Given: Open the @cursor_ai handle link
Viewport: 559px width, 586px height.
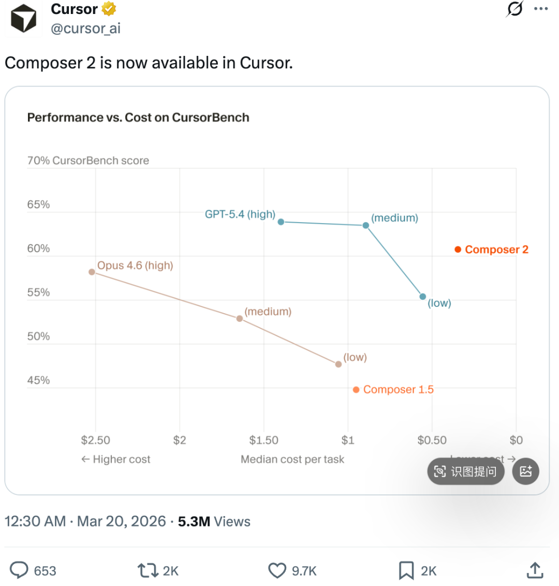Looking at the screenshot, I should 85,28.
